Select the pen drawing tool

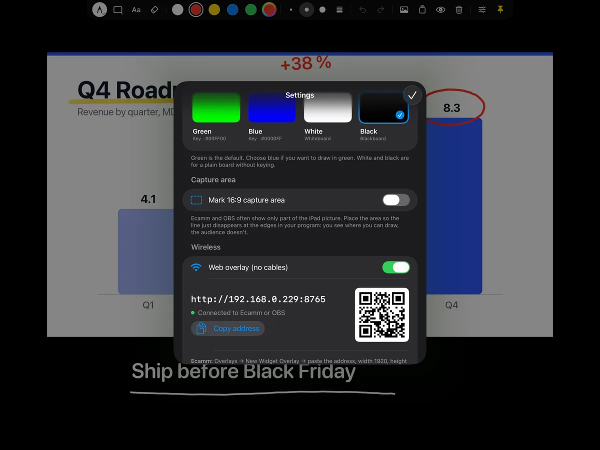coord(99,9)
